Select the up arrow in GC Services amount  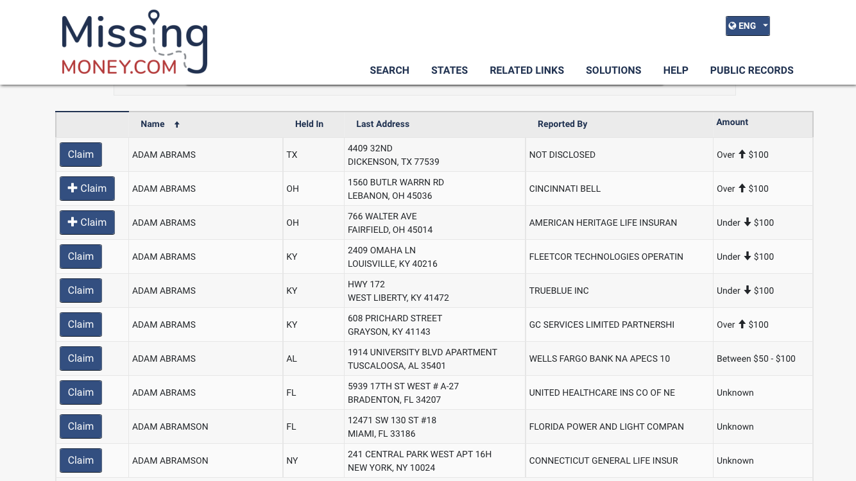pos(742,324)
